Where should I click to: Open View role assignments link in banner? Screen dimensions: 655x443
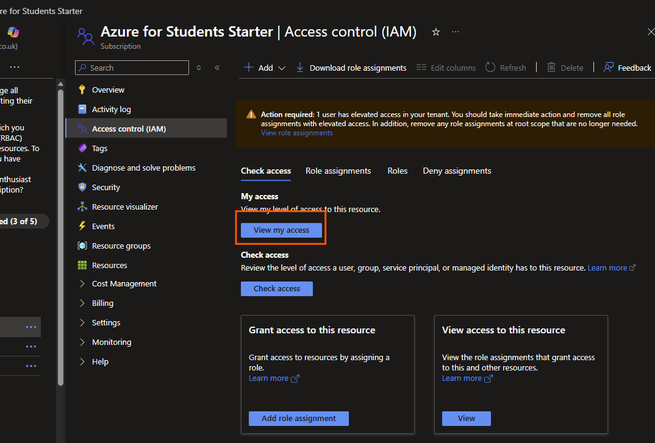click(296, 133)
